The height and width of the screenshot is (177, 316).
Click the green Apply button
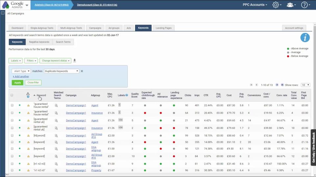(x=17, y=83)
